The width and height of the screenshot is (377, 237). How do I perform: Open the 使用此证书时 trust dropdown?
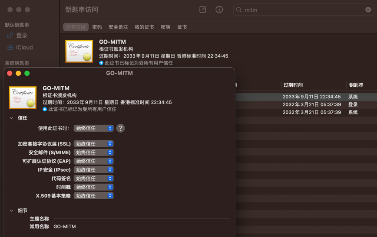93,128
